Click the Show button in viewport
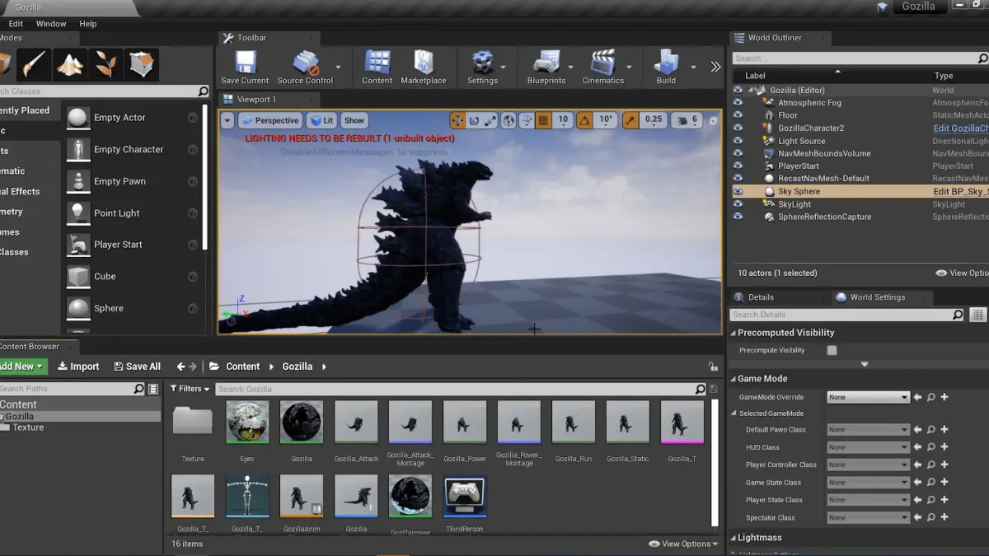 [x=354, y=120]
